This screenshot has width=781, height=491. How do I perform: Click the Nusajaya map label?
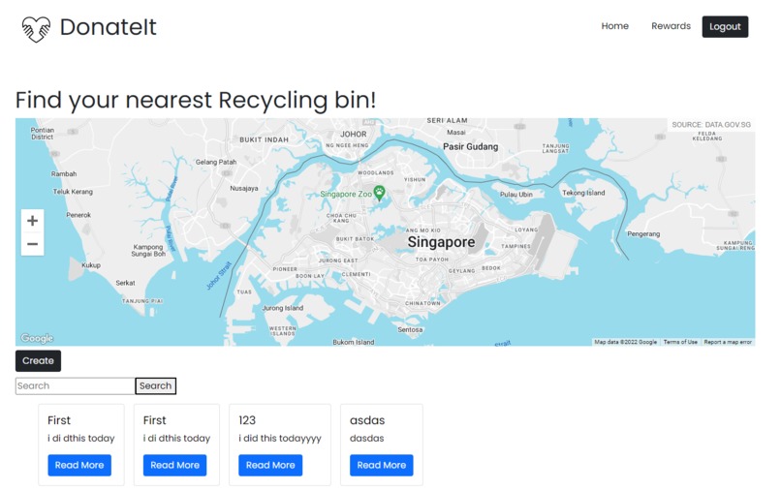(244, 188)
